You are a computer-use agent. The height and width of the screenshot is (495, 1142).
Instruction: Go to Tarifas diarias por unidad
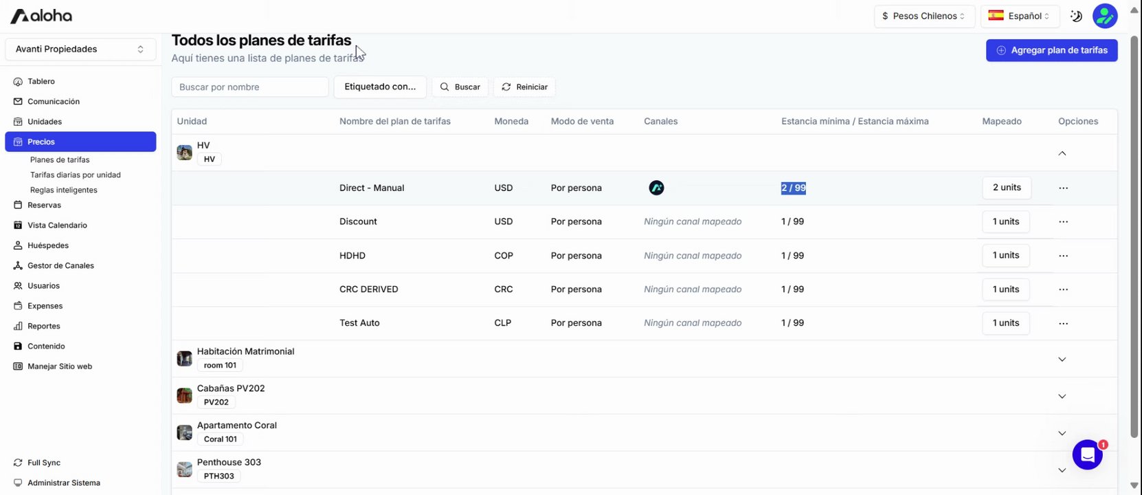coord(75,175)
